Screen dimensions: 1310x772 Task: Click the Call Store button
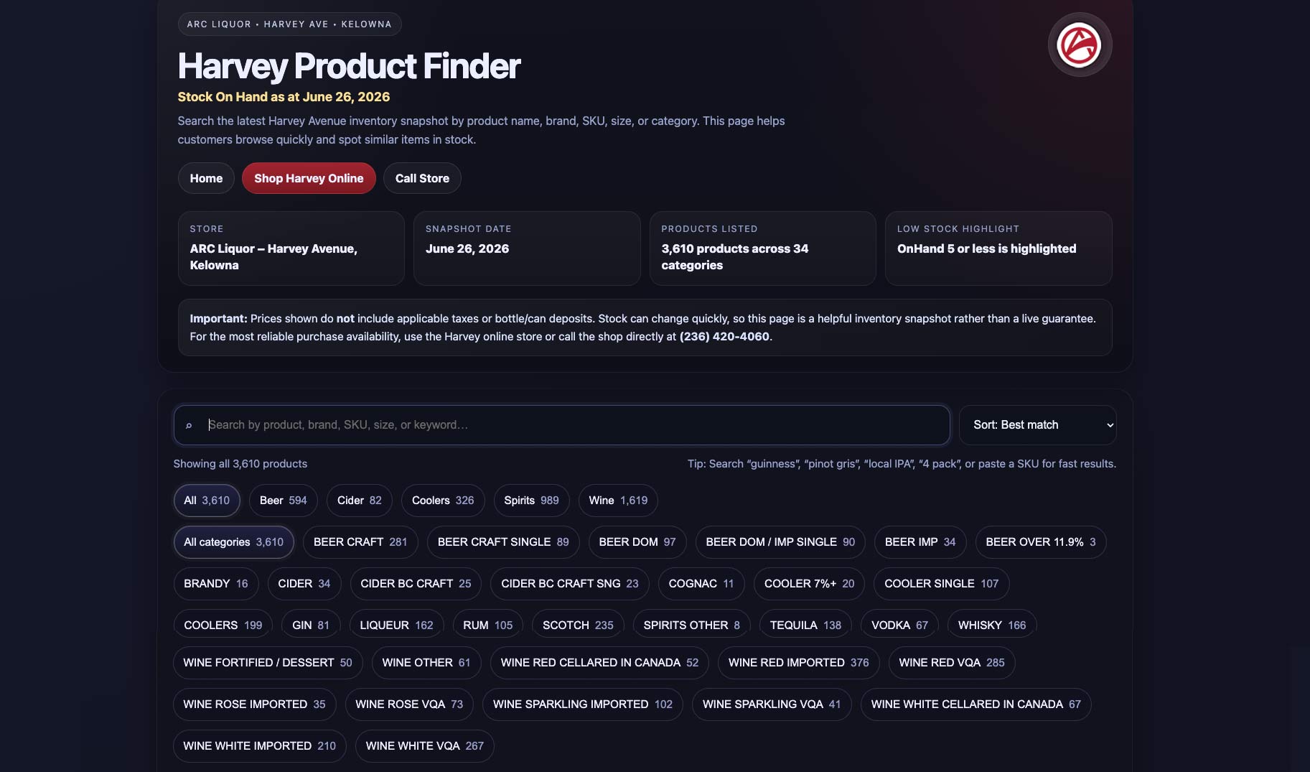[422, 178]
